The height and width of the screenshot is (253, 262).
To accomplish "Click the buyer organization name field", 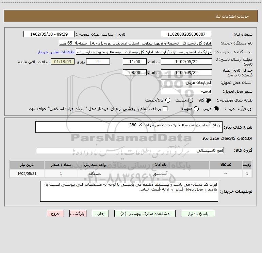I will tap(135, 43).
